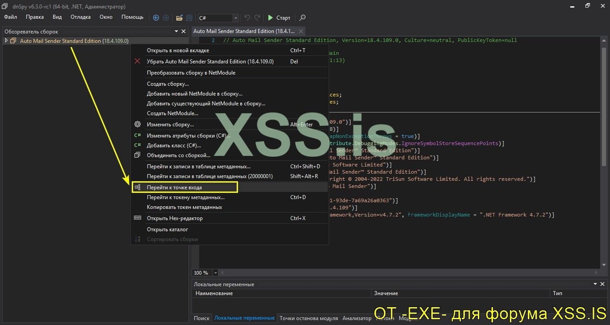Open the Файл menu
This screenshot has width=610, height=325.
[x=11, y=17]
